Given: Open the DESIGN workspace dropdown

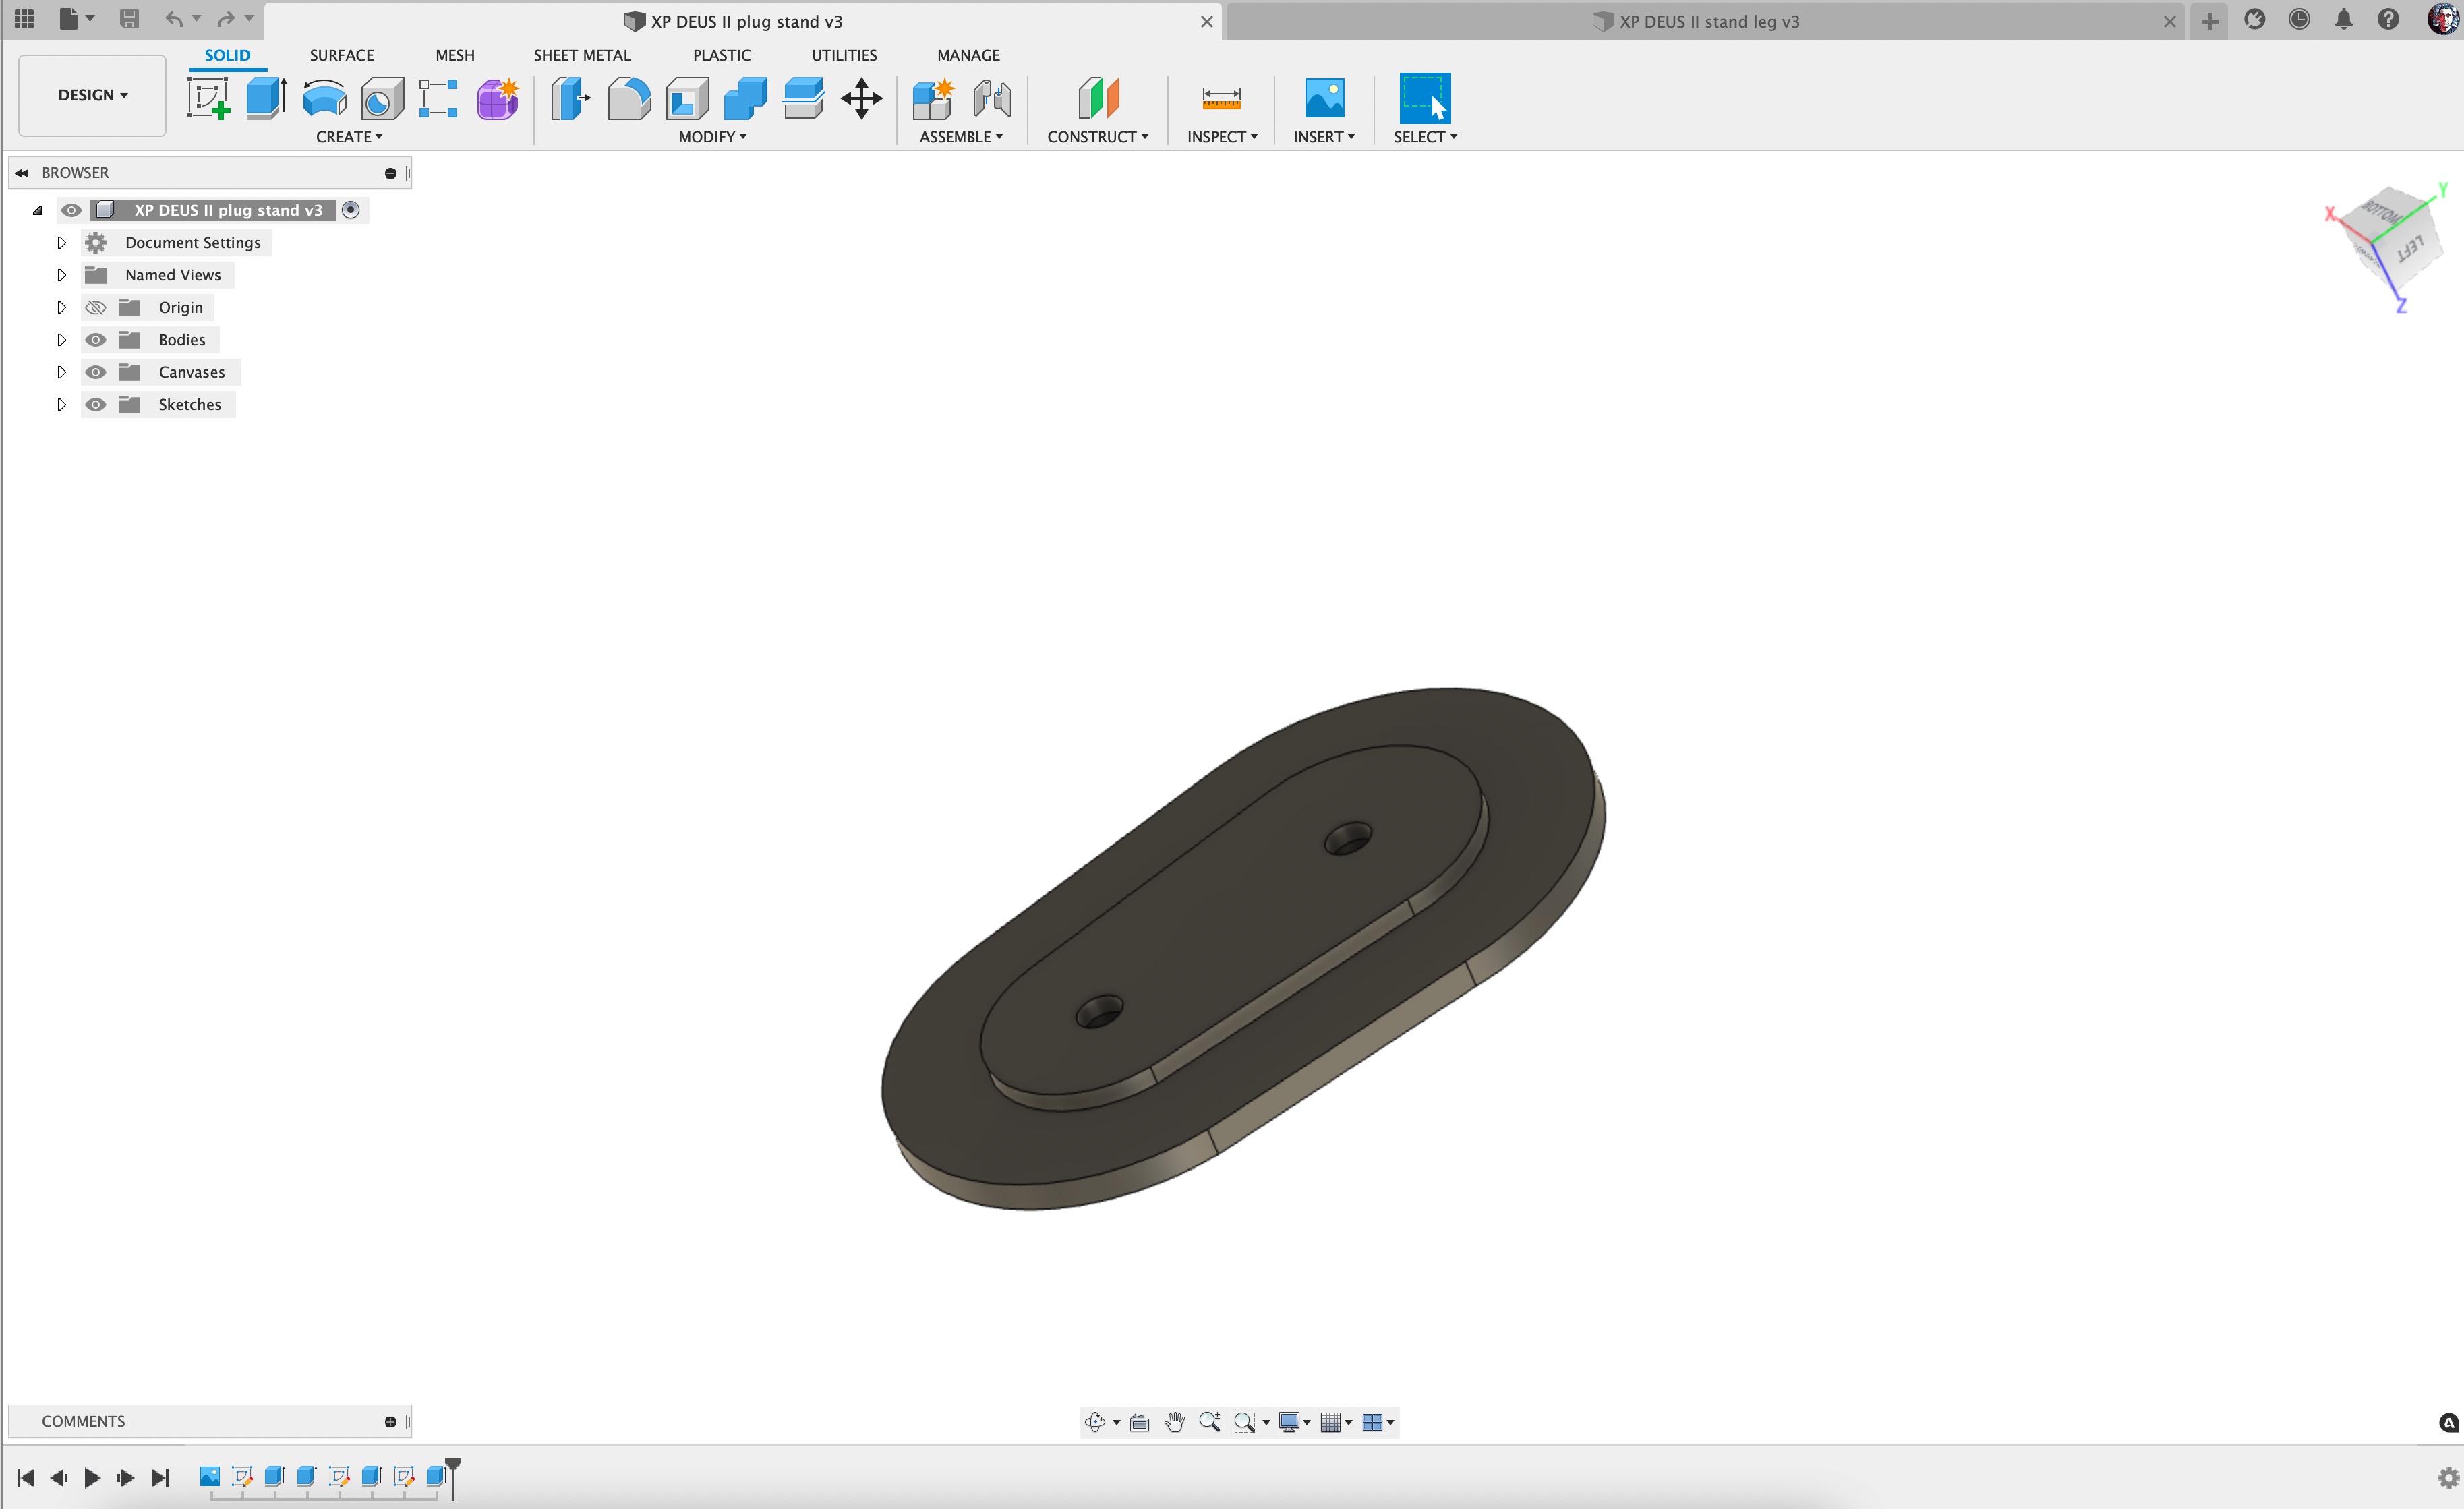Looking at the screenshot, I should 92,95.
